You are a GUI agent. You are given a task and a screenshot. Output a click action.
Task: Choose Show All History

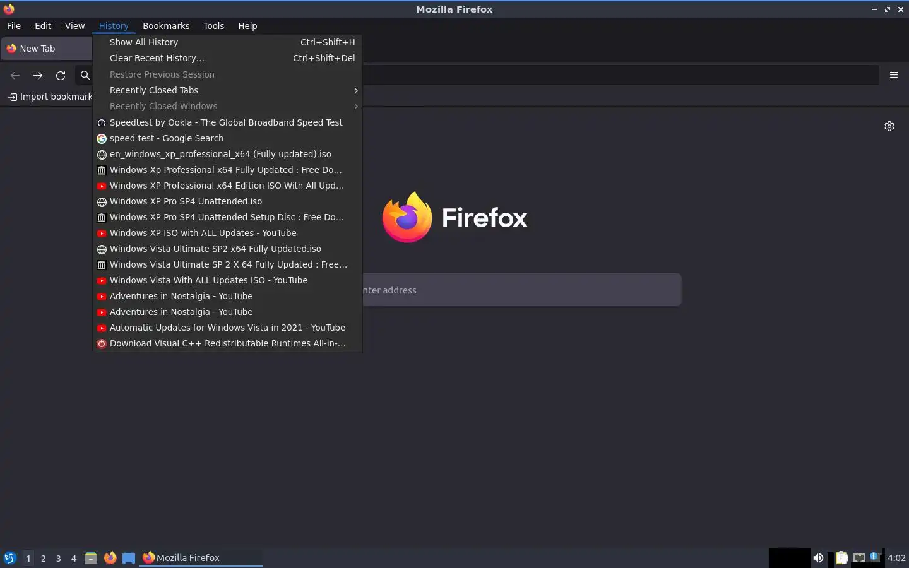(x=227, y=42)
